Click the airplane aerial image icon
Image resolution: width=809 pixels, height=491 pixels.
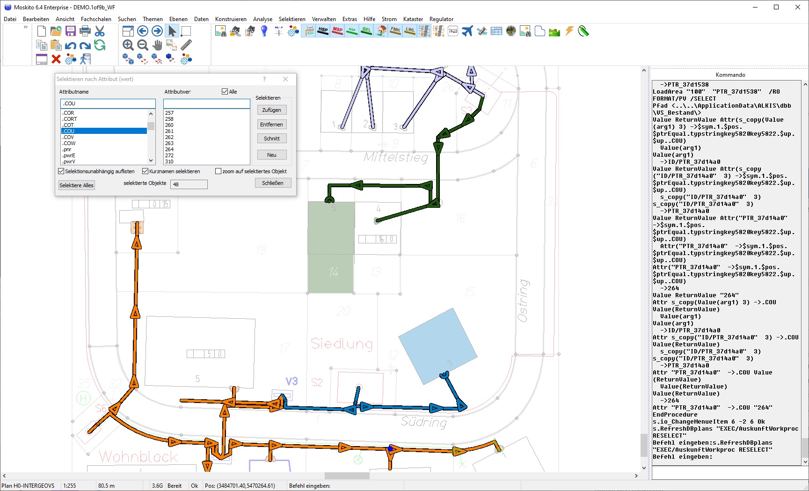coord(467,31)
